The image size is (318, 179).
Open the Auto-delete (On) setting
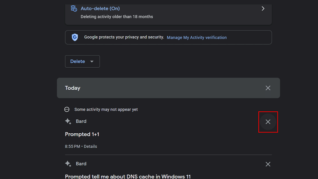tap(100, 8)
